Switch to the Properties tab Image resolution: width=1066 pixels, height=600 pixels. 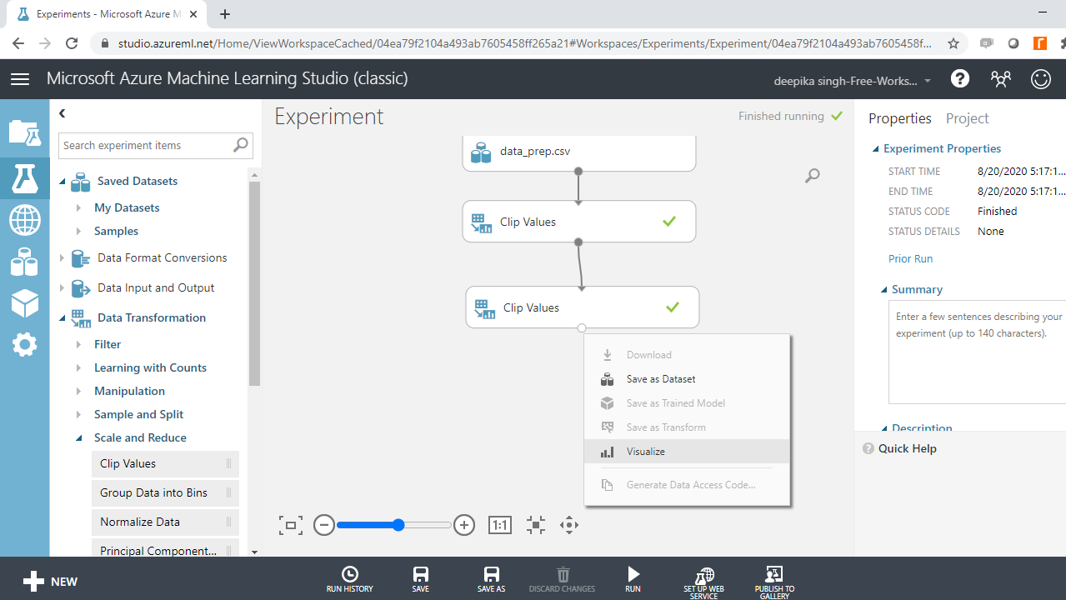(x=899, y=118)
